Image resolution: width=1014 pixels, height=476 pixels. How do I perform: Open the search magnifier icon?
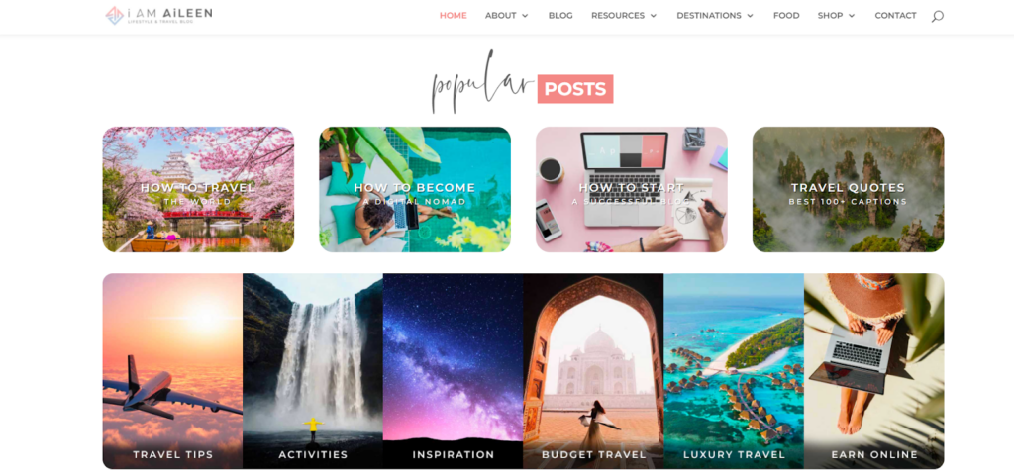click(937, 16)
